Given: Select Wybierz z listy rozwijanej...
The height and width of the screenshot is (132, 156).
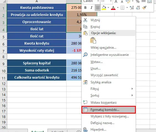Looking at the screenshot, I should click(x=109, y=116).
